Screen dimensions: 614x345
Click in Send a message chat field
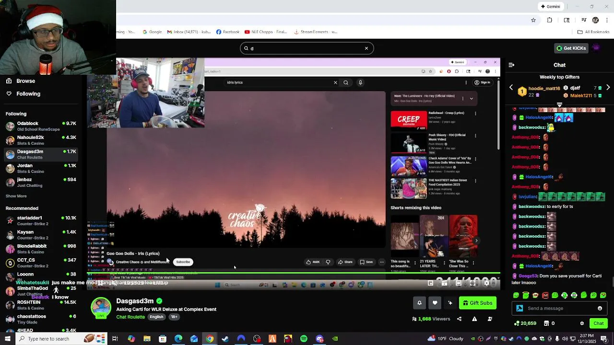pos(559,309)
